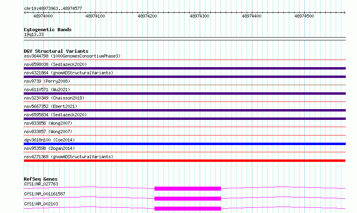Open variant nsv4271368 (gnomADStructuralVariants) label

tap(69, 157)
